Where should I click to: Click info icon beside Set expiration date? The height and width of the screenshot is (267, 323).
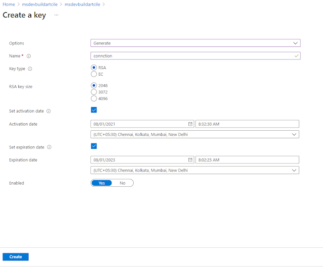(49, 147)
